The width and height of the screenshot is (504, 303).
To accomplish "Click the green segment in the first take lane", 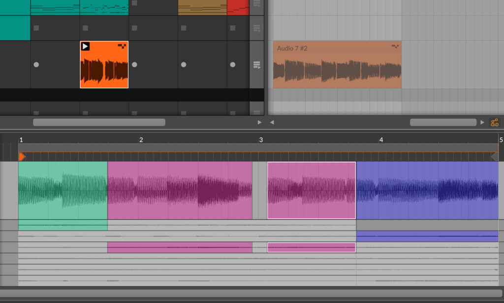I will pos(63,225).
